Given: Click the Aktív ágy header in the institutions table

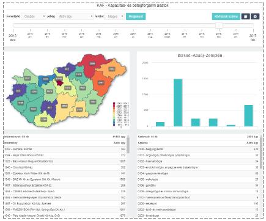Looking at the screenshot, I should click(119, 143).
